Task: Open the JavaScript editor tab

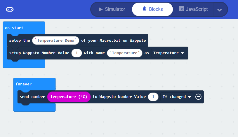Action: tap(193, 9)
